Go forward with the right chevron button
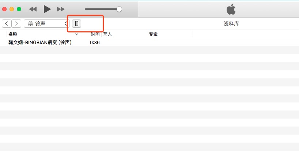The image size is (299, 155). tap(16, 24)
